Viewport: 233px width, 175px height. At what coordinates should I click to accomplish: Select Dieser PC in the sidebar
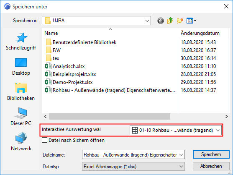coord(21,117)
